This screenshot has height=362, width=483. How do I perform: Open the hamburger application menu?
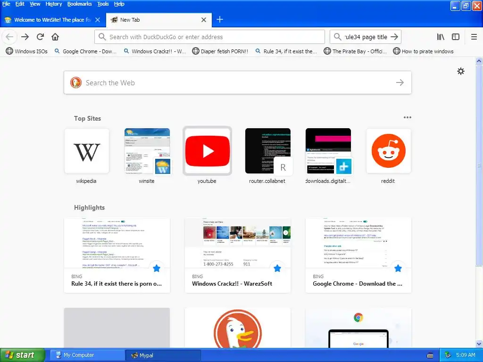[474, 37]
